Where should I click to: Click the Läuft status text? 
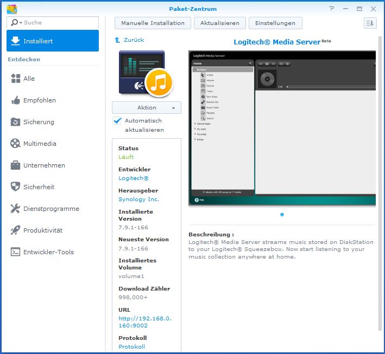pos(126,157)
